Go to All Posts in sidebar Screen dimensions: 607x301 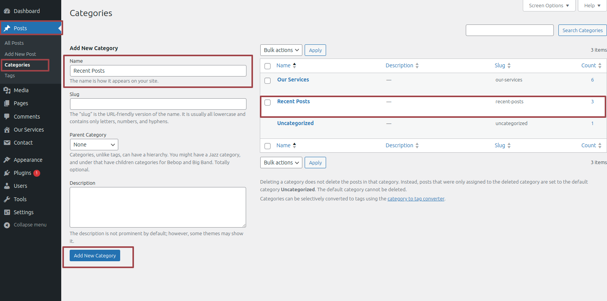tap(14, 43)
